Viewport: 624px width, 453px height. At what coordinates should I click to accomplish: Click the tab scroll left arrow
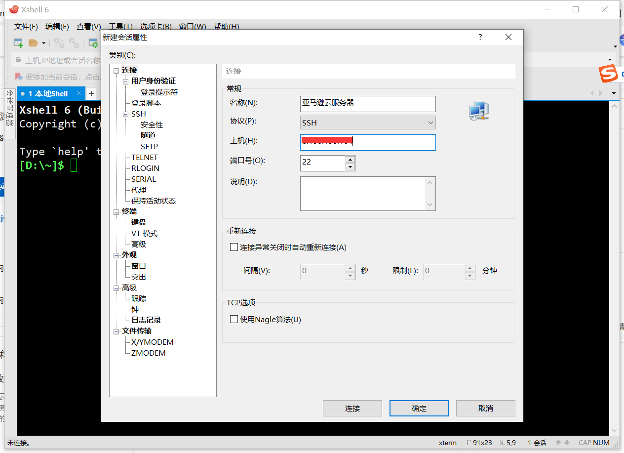pos(592,93)
